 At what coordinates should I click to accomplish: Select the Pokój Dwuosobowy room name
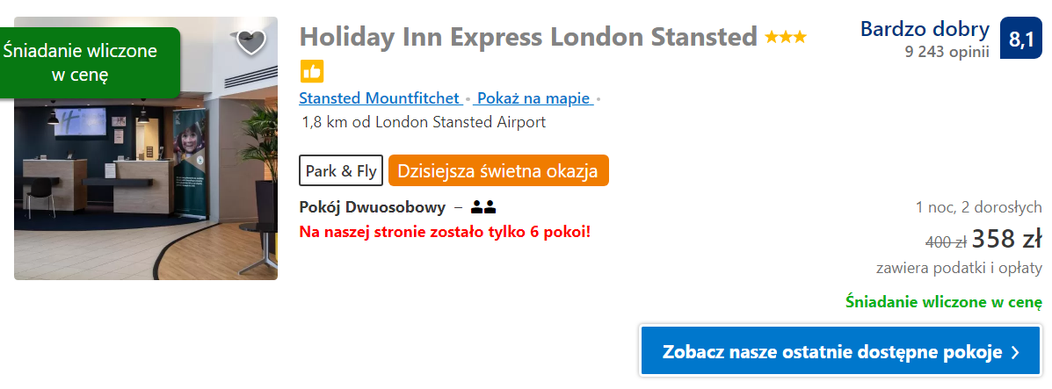[373, 208]
